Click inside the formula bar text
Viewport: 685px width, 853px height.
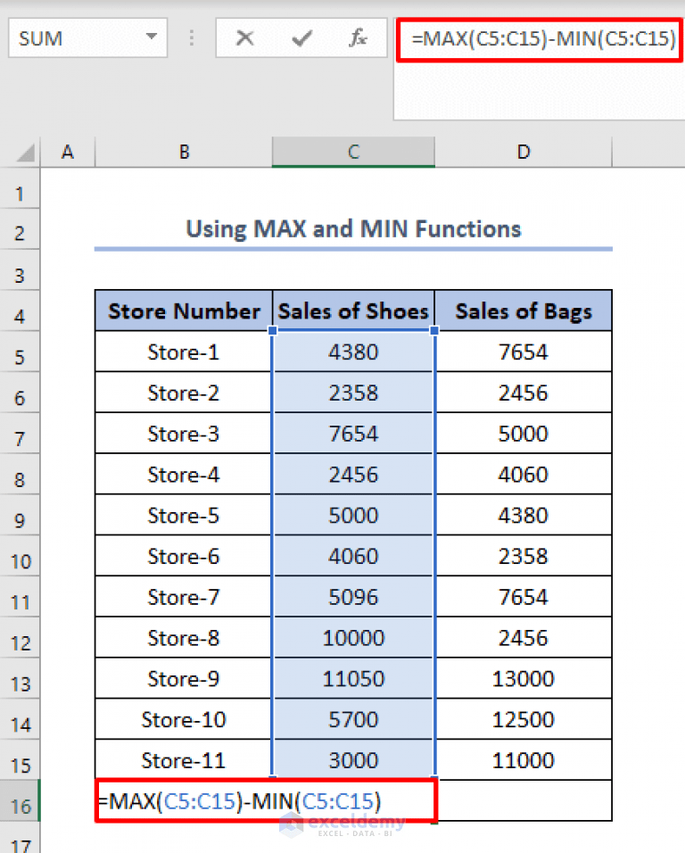pyautogui.click(x=535, y=38)
